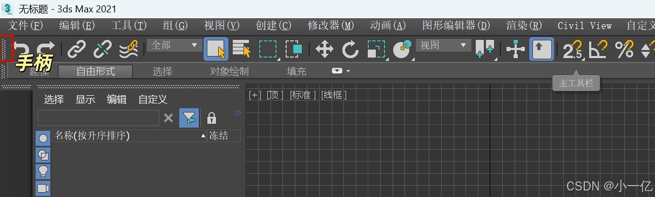Open the 图形编辑器(D) menu
This screenshot has height=197, width=655.
pos(456,26)
